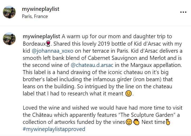
Task: Open the #mywineplaylistapproved hashtag
Action: (x=54, y=129)
